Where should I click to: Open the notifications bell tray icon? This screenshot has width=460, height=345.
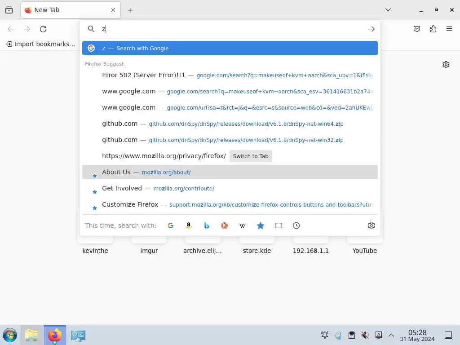tap(324, 335)
